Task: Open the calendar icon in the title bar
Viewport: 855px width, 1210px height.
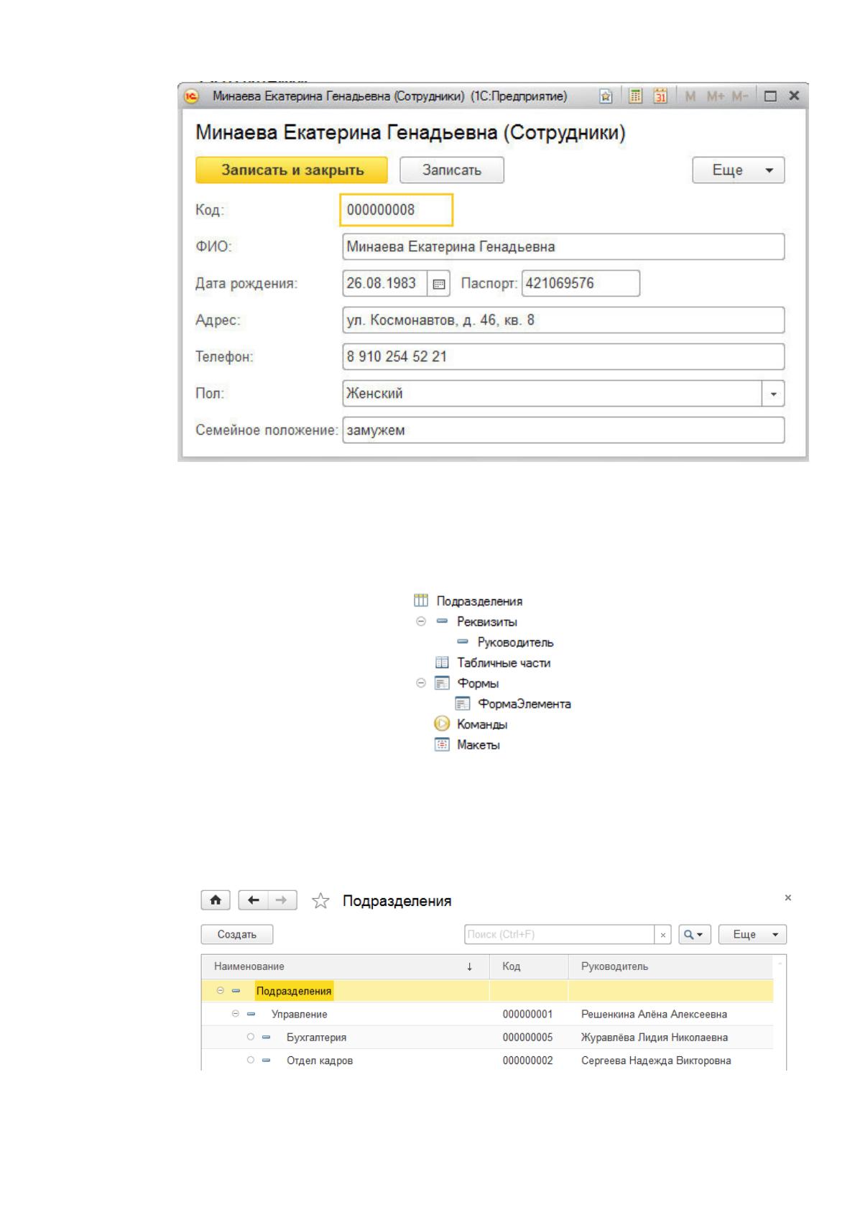Action: pyautogui.click(x=660, y=96)
